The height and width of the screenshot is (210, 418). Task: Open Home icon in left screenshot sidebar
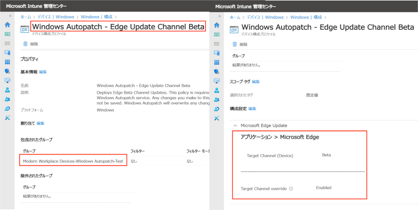tap(7, 25)
